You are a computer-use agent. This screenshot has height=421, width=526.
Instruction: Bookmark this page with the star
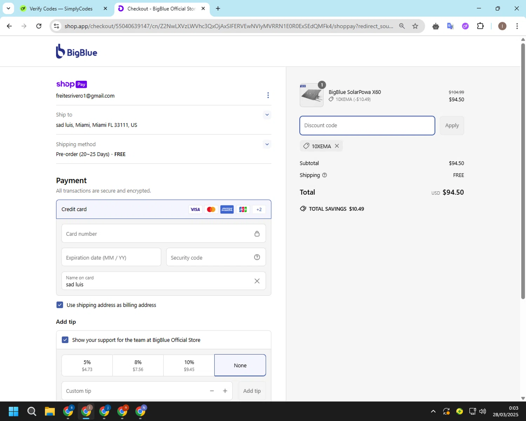(415, 26)
